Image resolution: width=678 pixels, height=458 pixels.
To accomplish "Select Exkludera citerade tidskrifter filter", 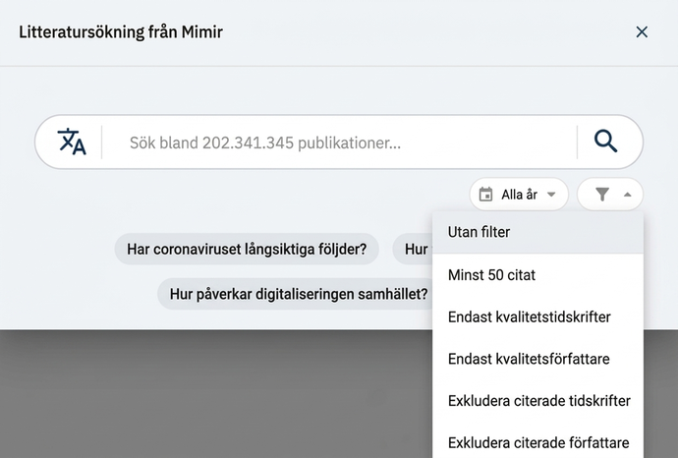I will pyautogui.click(x=537, y=401).
